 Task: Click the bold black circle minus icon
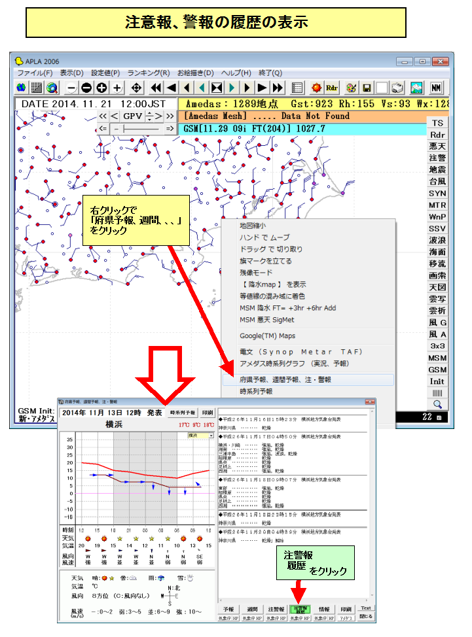coord(86,88)
